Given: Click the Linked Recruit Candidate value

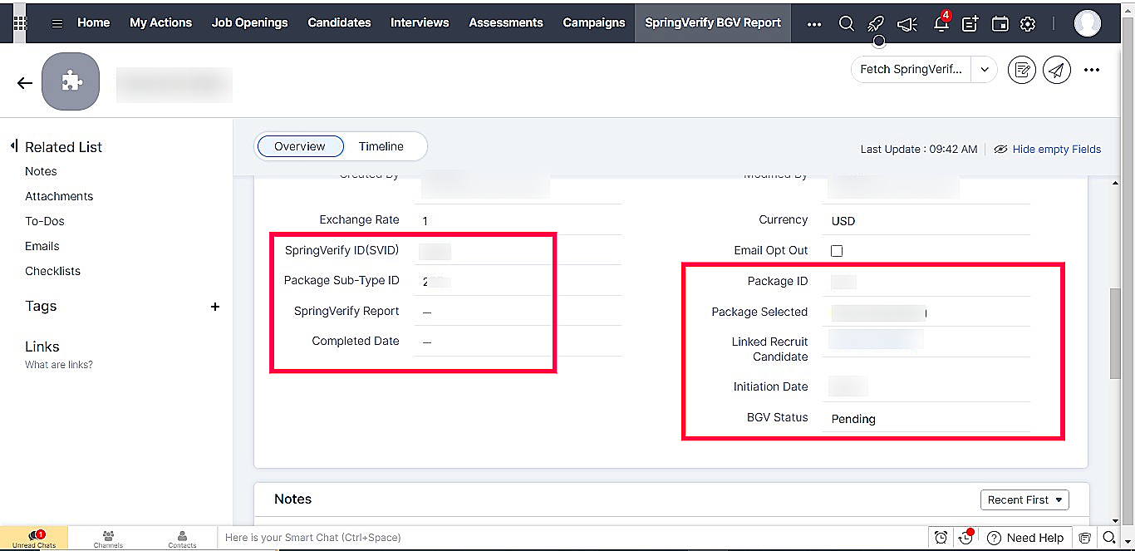Looking at the screenshot, I should coord(877,339).
